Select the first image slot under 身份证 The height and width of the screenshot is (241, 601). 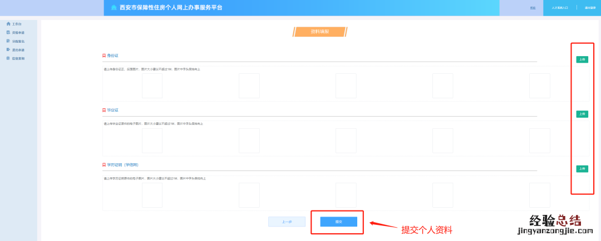[152, 86]
